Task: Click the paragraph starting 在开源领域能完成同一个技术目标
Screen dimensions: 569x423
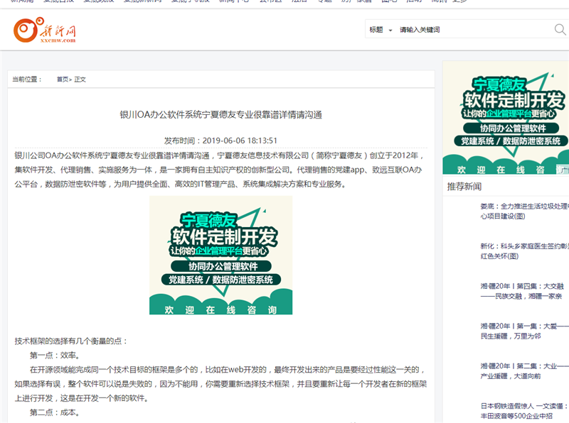Action: [220, 384]
